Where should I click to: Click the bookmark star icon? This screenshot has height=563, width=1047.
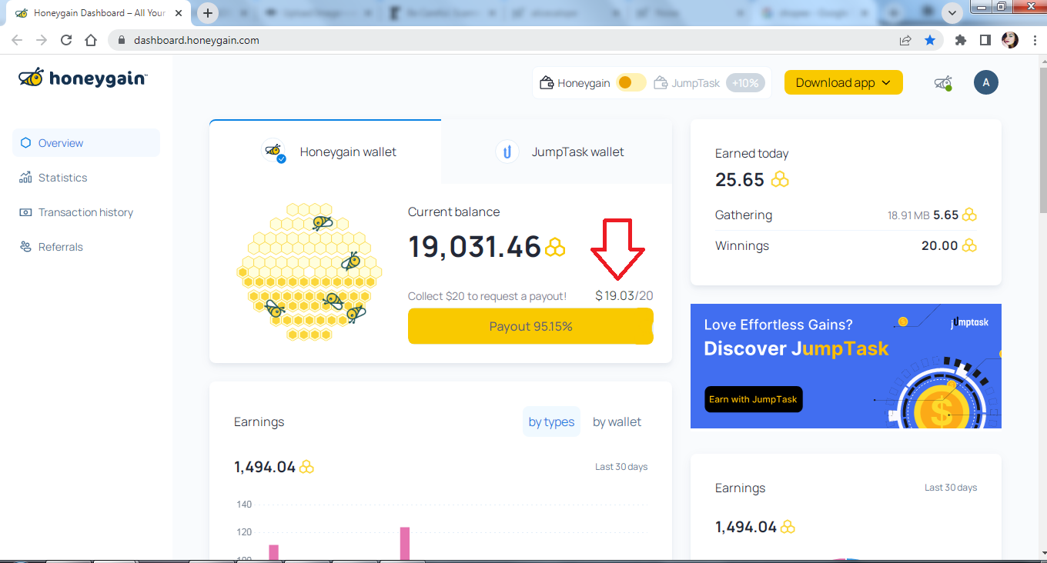tap(930, 40)
